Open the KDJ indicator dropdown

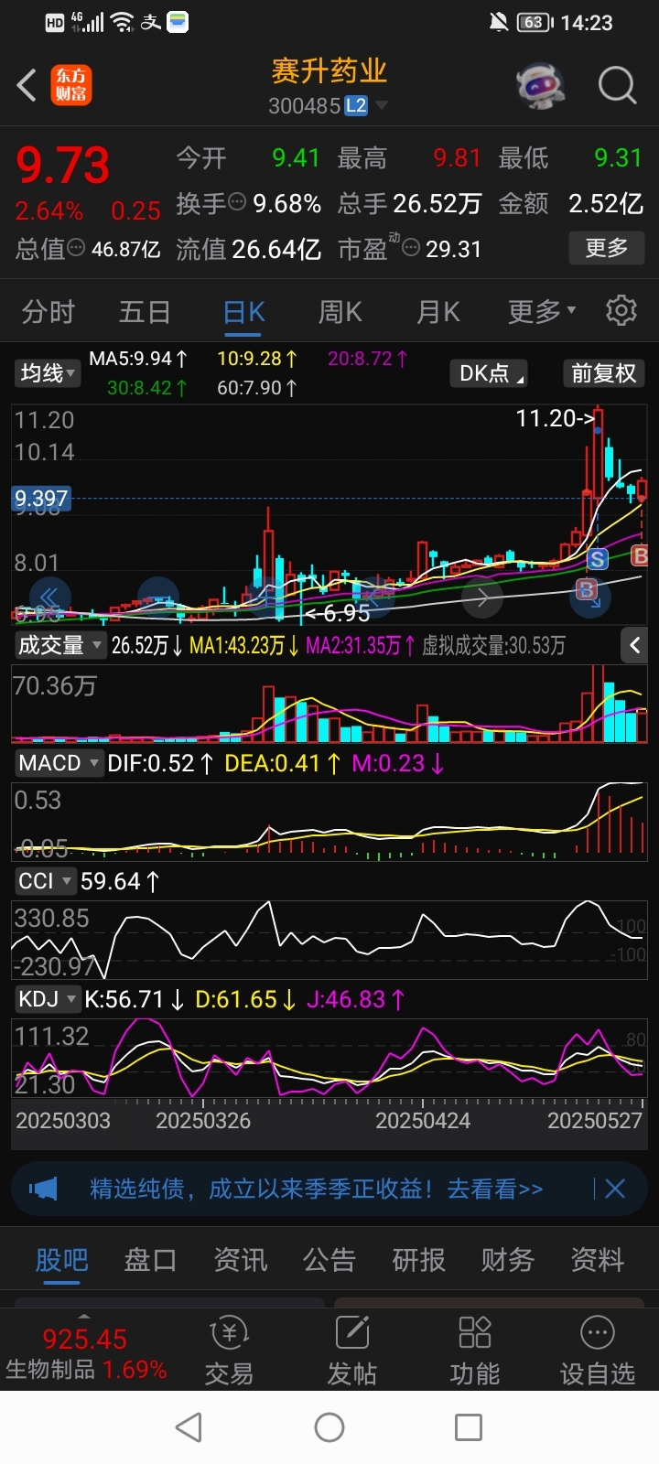47,999
